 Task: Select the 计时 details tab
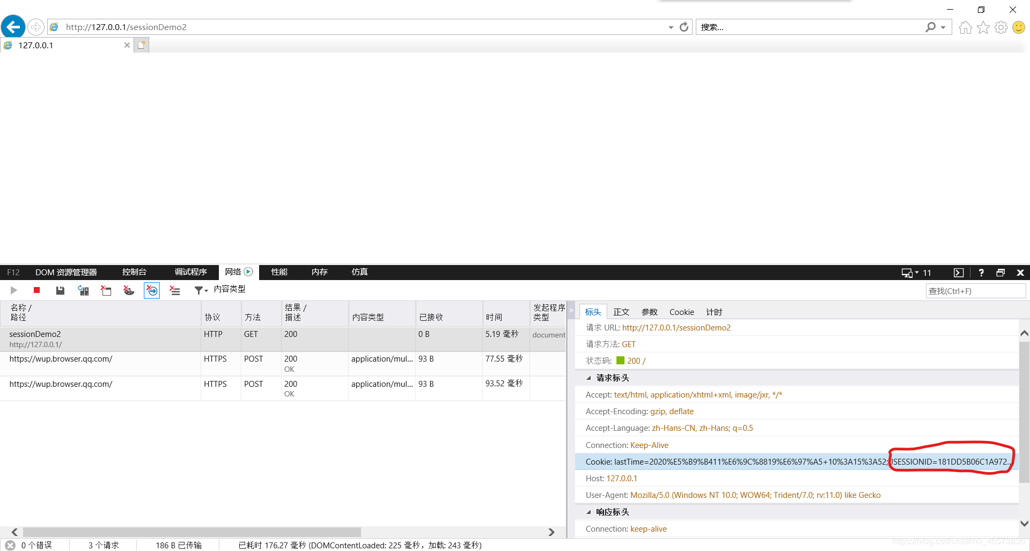(x=714, y=312)
